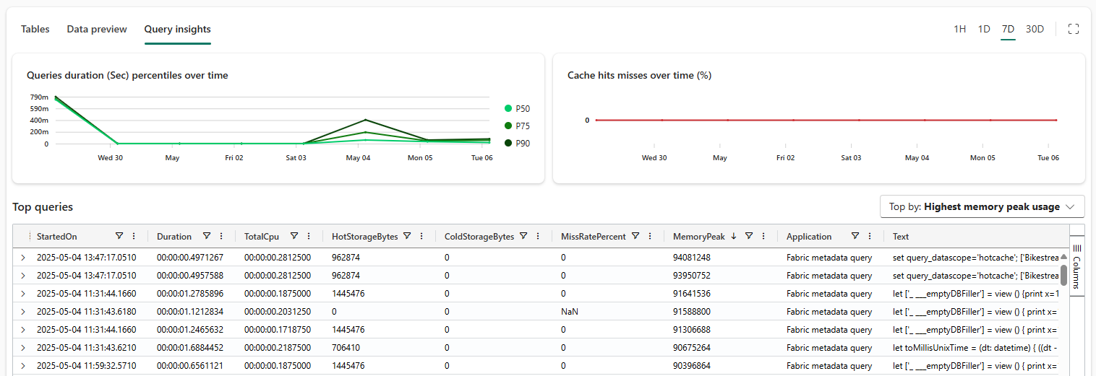
Task: Toggle P75 series in chart legend
Action: [516, 126]
